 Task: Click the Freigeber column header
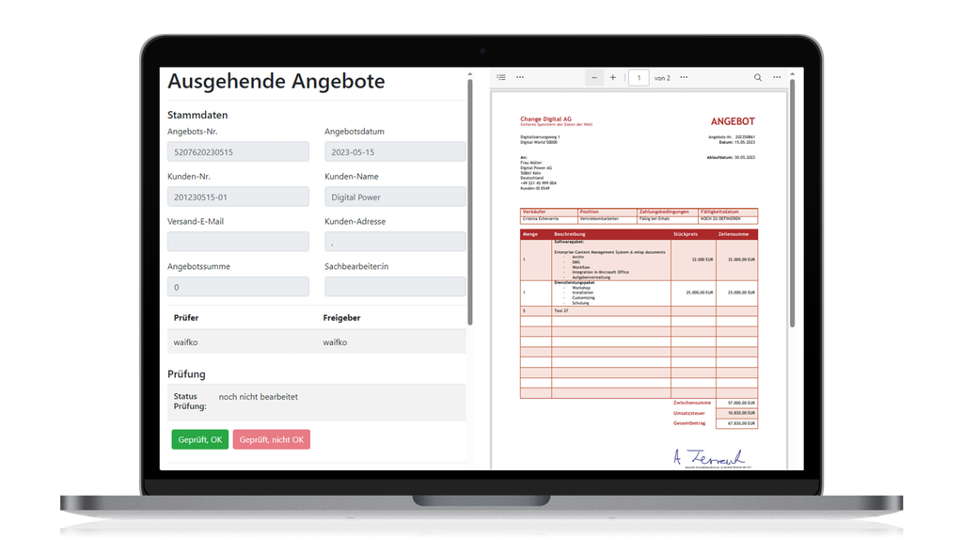point(341,318)
